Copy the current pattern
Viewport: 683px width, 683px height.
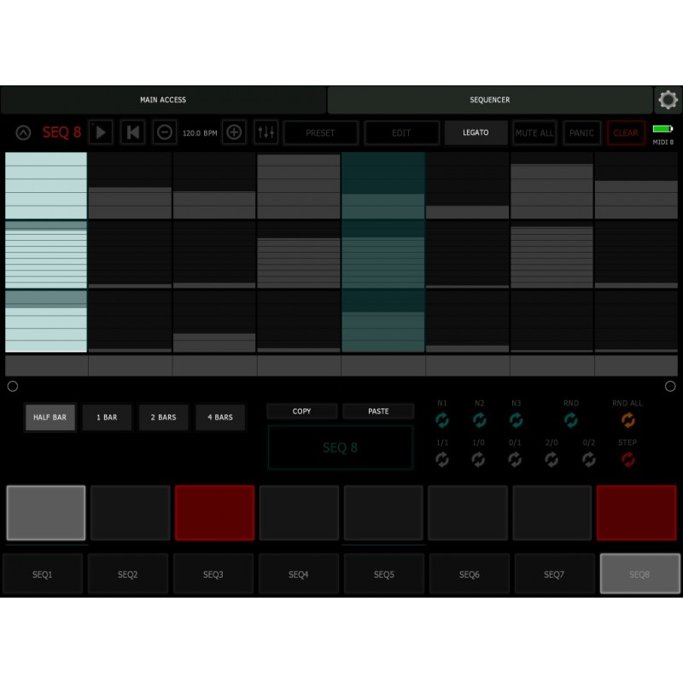pyautogui.click(x=301, y=411)
